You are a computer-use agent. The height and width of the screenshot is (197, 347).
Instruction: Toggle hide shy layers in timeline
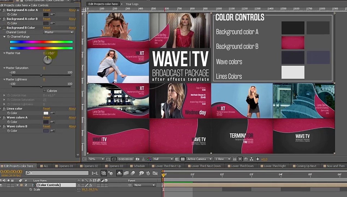tap(119, 173)
